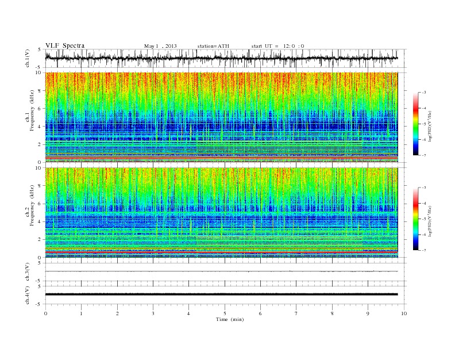Click the '10' tick on time axis
Image resolution: width=455 pixels, height=352 pixels.
[404, 313]
